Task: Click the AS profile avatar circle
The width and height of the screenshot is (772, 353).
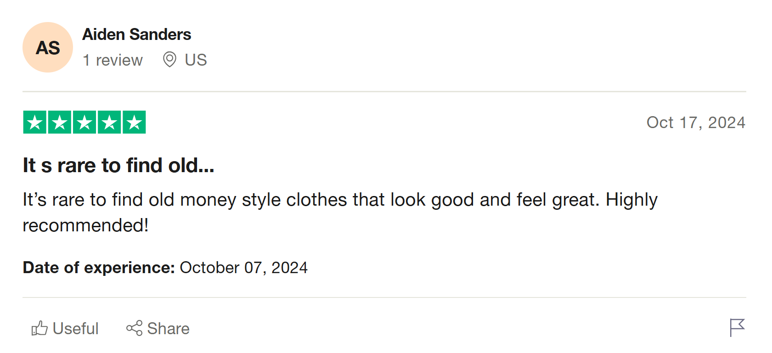Action: [48, 47]
